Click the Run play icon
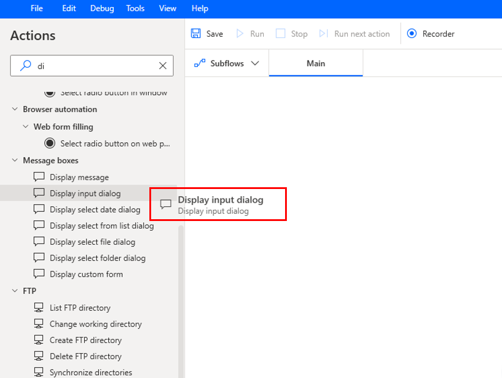 [x=240, y=33]
